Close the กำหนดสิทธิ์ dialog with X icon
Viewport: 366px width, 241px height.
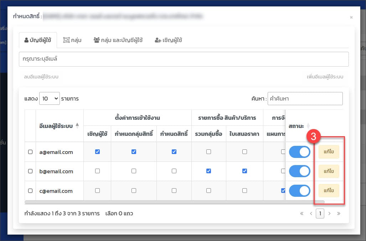click(351, 17)
